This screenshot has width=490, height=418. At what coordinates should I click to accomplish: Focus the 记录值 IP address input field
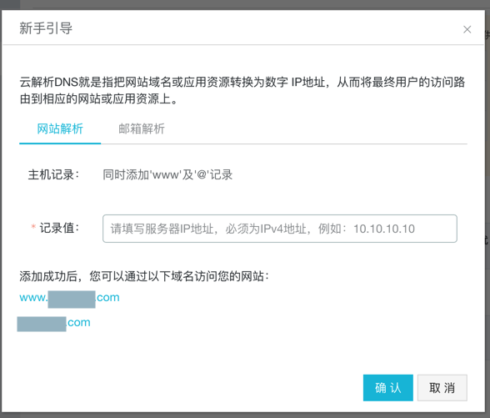pyautogui.click(x=280, y=229)
